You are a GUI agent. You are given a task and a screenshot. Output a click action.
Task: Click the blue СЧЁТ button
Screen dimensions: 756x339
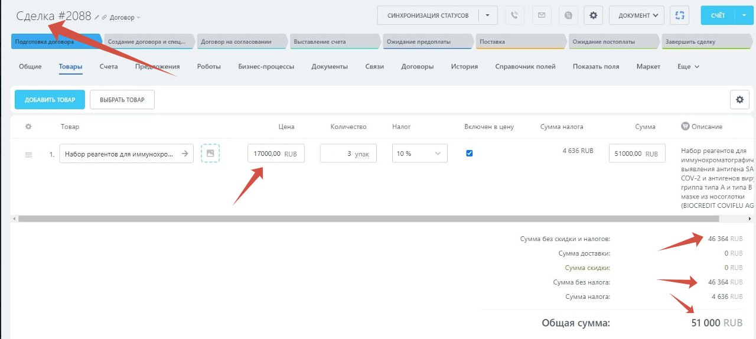[718, 15]
